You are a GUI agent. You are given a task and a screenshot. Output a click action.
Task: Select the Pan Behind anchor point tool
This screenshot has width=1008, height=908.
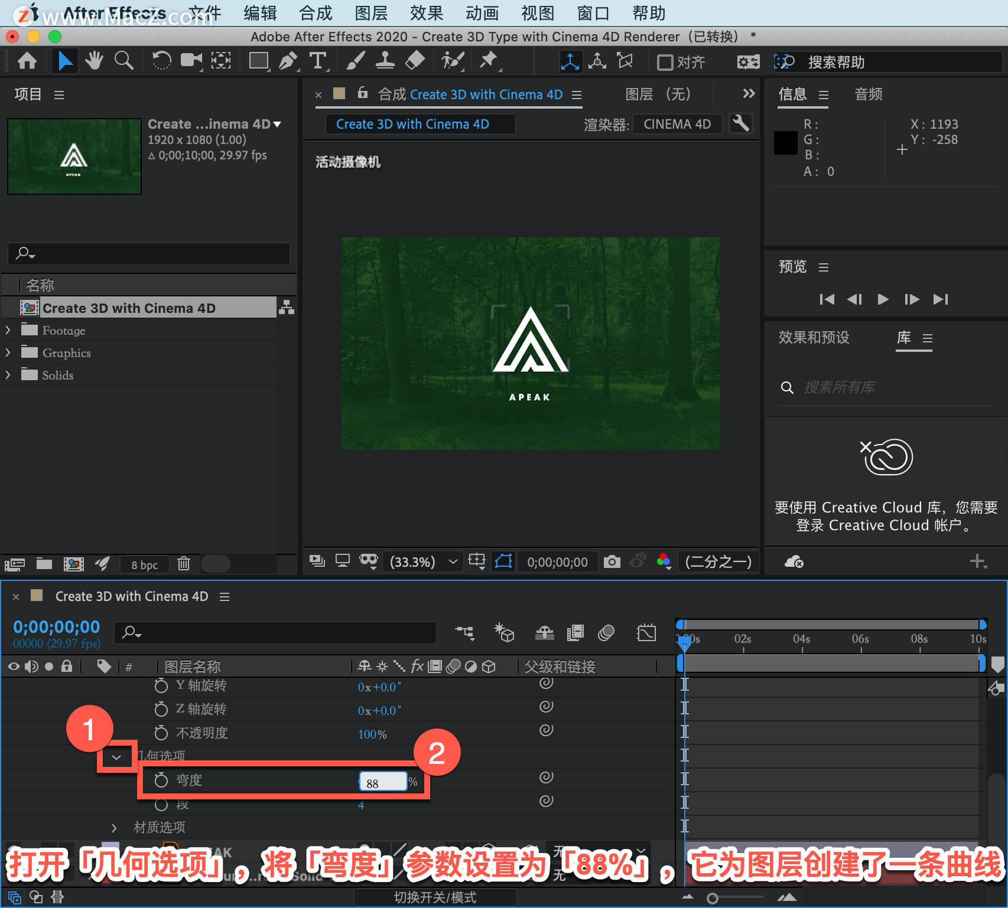[221, 61]
